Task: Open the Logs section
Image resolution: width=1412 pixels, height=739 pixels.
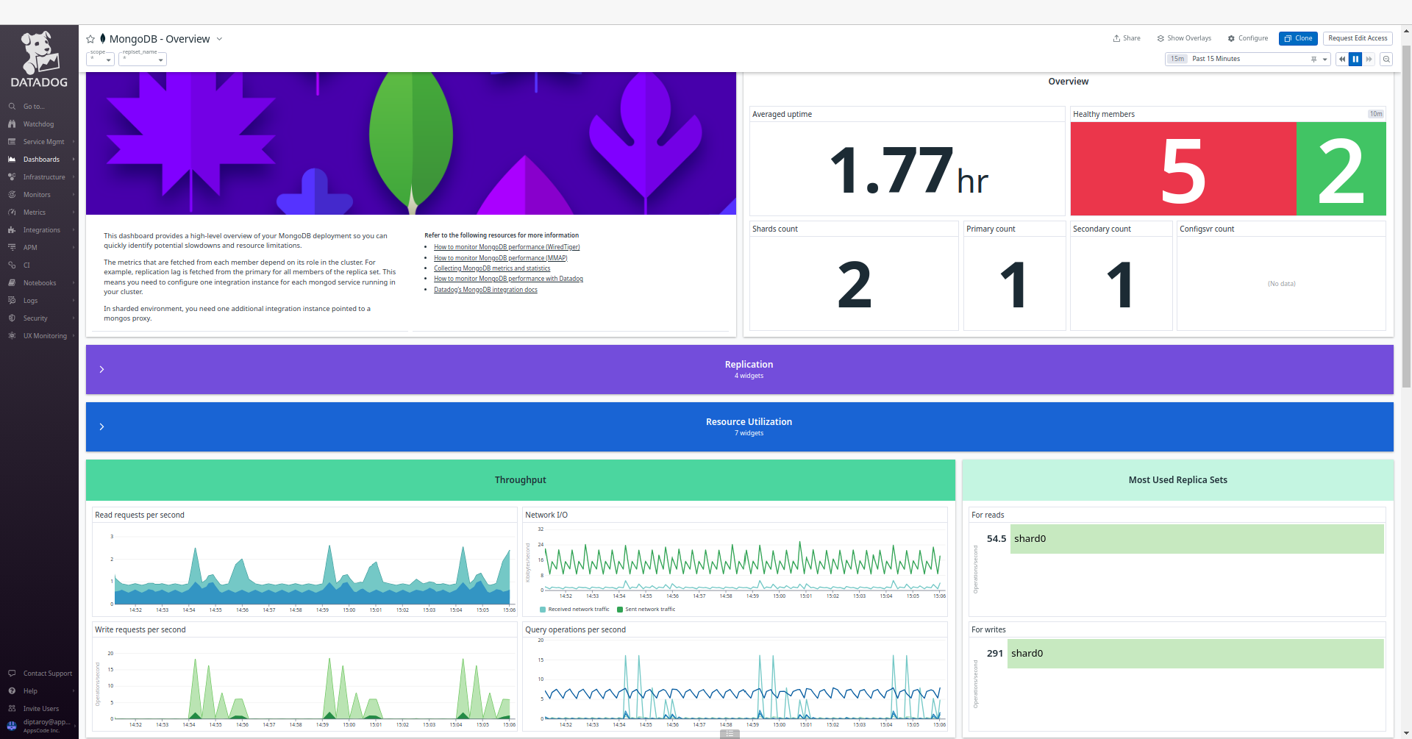Action: [x=29, y=300]
